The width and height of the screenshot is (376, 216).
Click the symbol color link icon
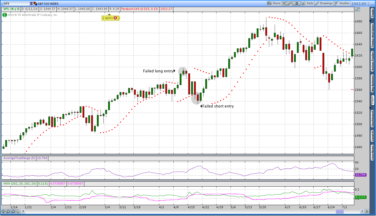[x=35, y=4]
